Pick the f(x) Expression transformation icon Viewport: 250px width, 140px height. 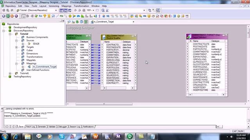click(41, 16)
